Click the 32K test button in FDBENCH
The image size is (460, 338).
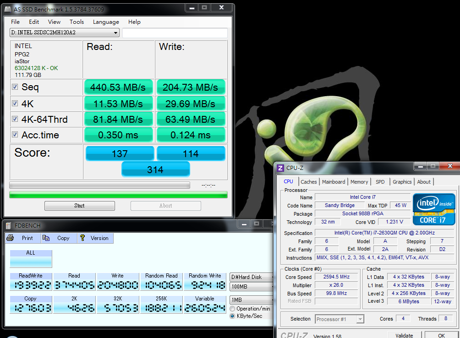tap(118, 305)
